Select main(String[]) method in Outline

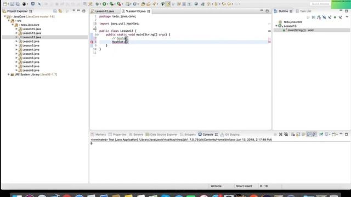[301, 30]
